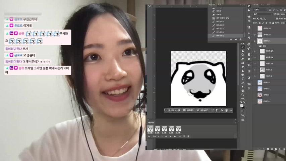286x161 pixels.
Task: Toggle visibility of layer 3
Action: click(x=254, y=70)
